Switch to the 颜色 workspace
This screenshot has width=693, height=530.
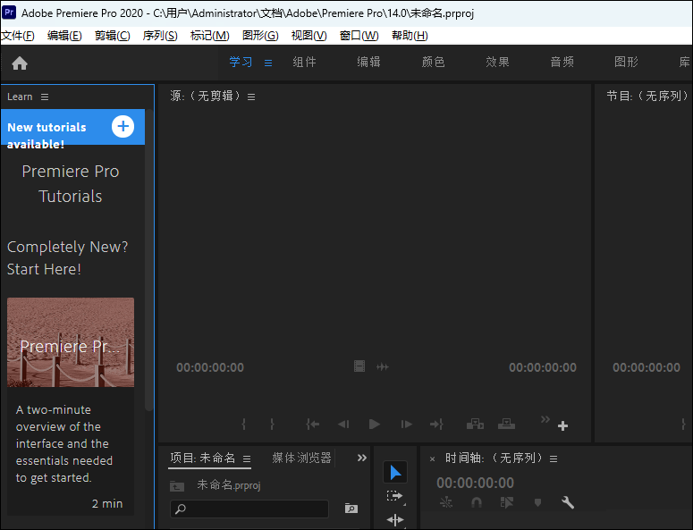(x=433, y=63)
